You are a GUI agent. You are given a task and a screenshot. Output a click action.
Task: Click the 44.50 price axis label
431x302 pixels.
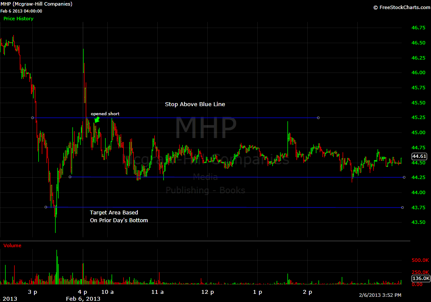(419, 163)
